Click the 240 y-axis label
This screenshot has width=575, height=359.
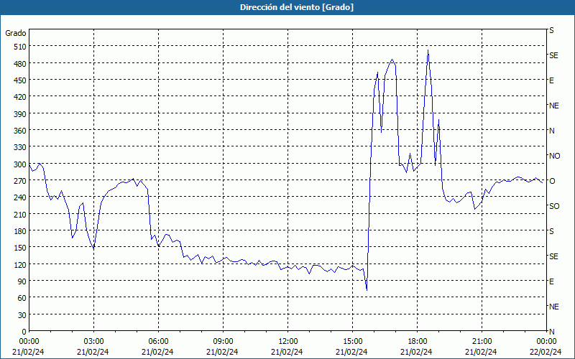[x=20, y=197]
